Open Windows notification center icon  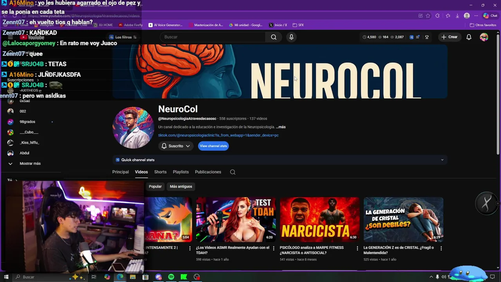tap(492, 277)
